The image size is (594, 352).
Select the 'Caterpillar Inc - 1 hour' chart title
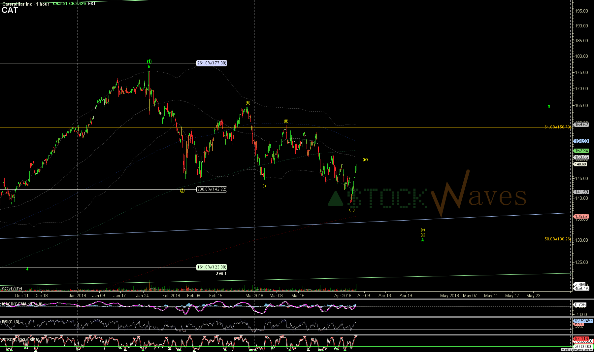click(x=25, y=4)
